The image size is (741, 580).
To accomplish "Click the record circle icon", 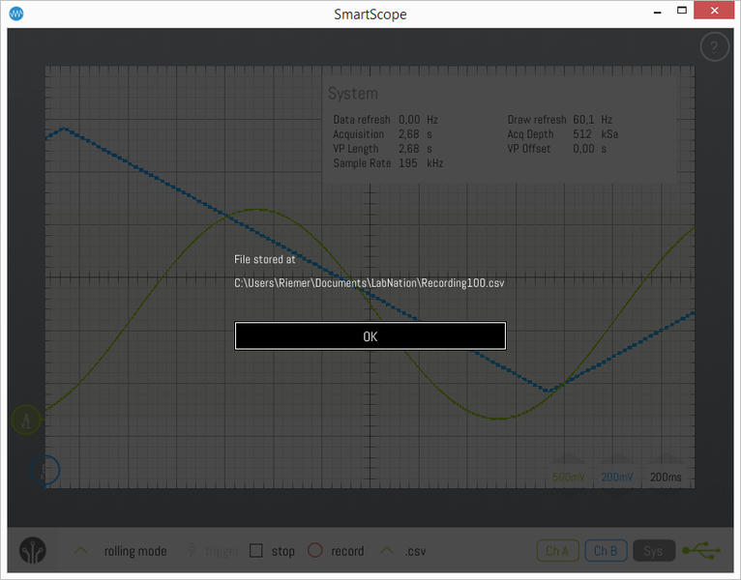I will (x=314, y=551).
